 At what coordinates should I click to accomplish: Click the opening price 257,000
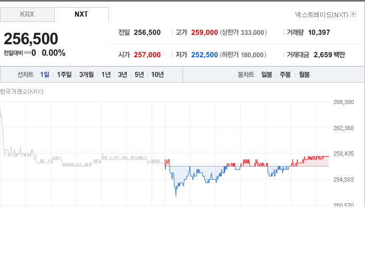pos(147,55)
